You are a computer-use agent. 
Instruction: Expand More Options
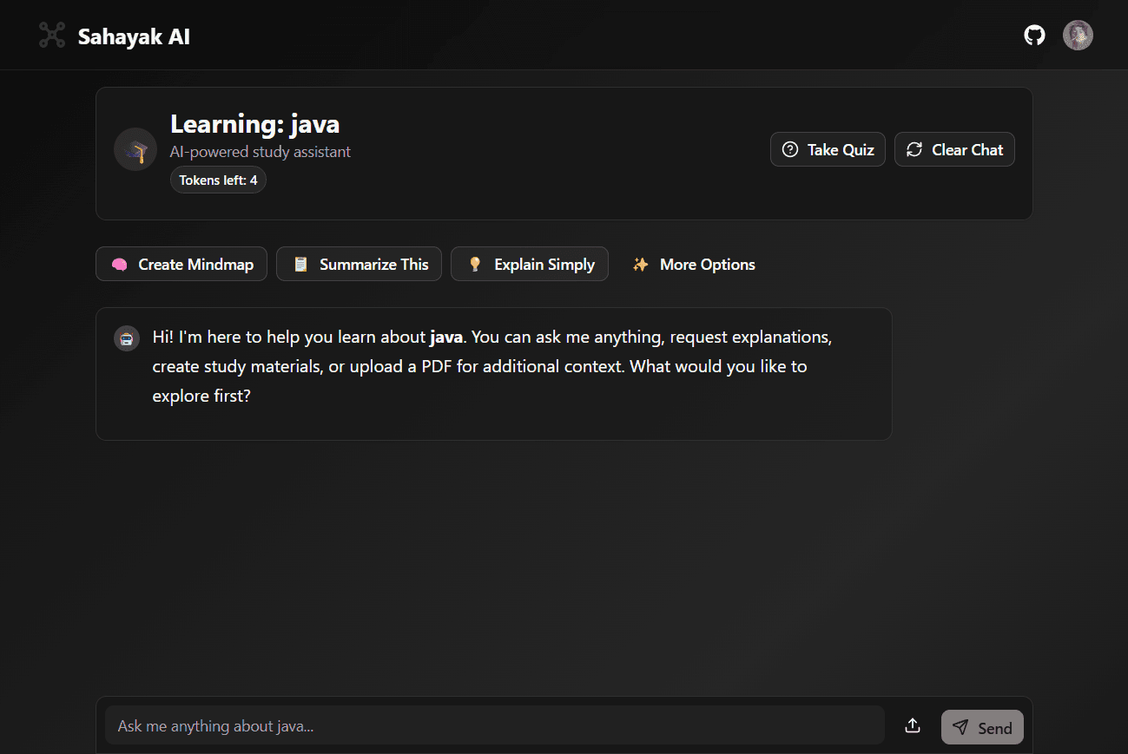click(693, 264)
